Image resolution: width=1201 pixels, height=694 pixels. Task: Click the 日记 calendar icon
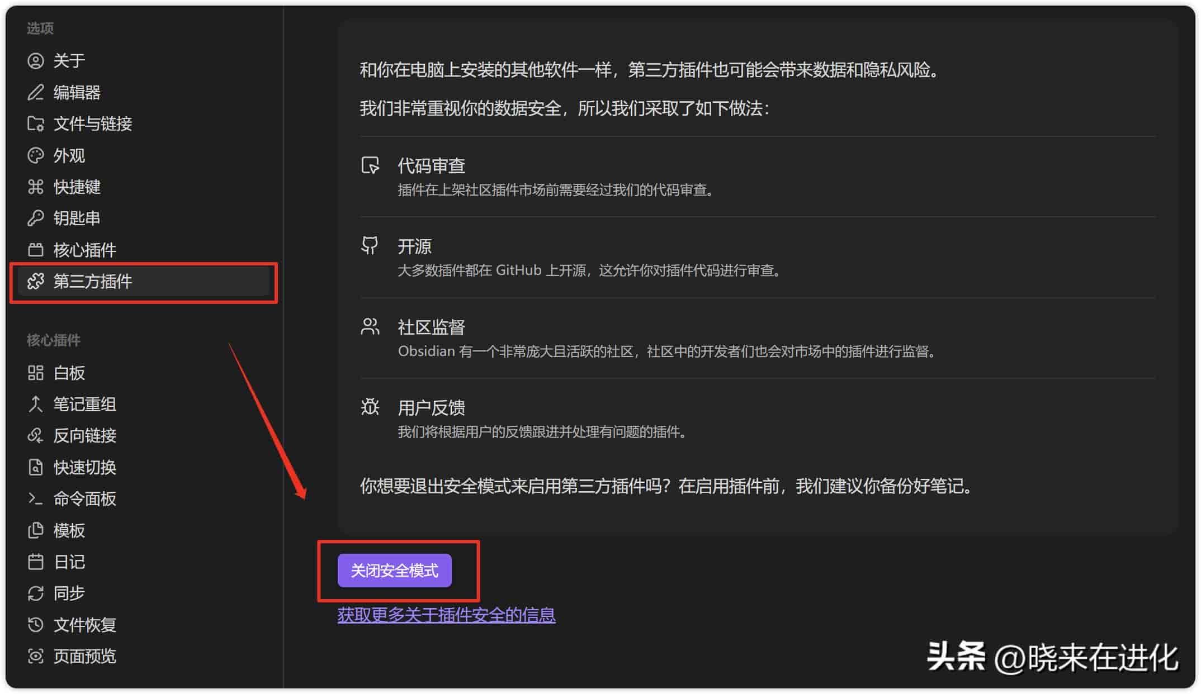36,562
